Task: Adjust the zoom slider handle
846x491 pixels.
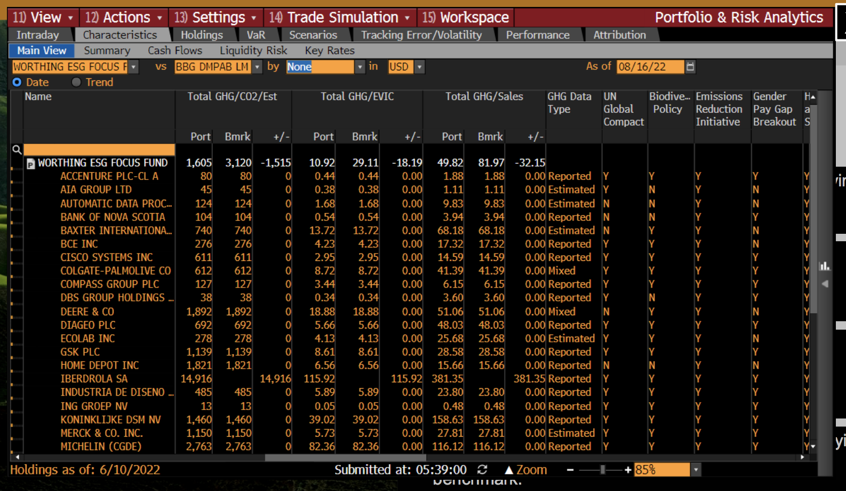Action: point(602,470)
